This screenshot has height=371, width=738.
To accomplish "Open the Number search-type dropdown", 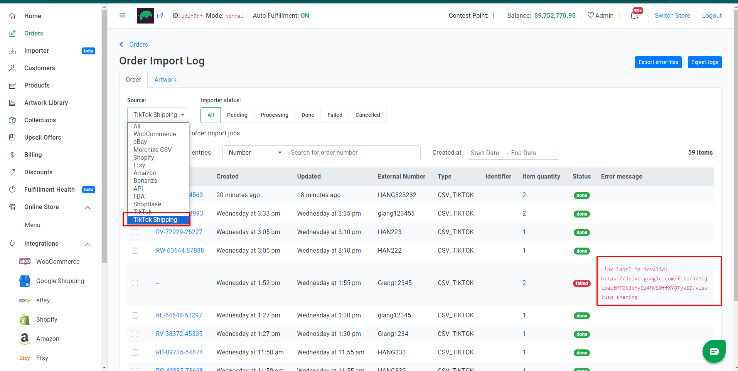I will [x=254, y=153].
